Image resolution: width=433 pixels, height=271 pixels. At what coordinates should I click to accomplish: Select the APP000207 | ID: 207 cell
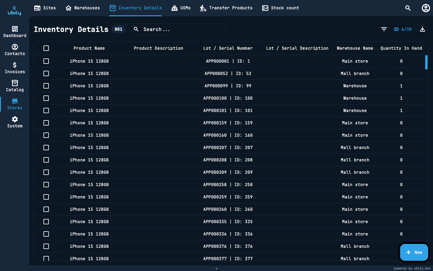point(228,148)
